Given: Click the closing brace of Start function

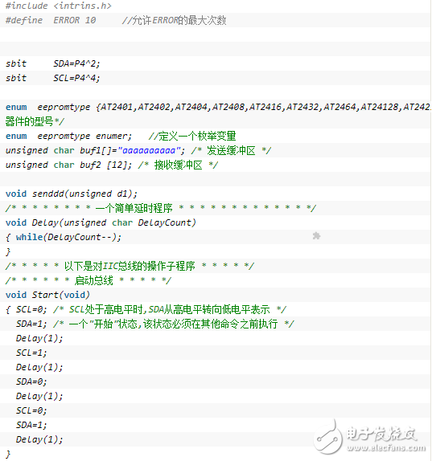Looking at the screenshot, I should (8, 454).
